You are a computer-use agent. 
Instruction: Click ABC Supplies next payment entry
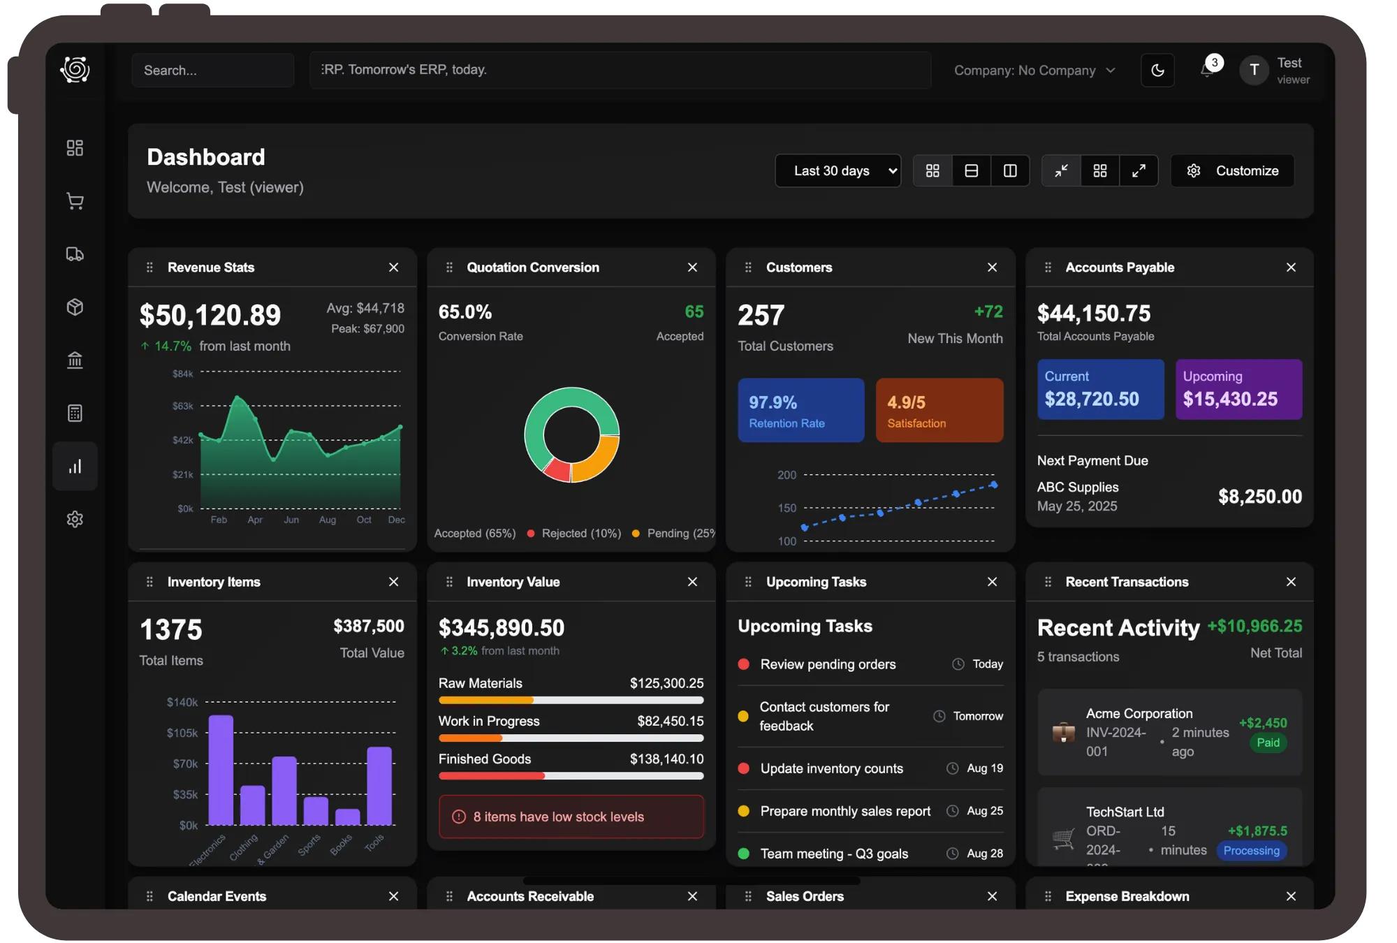(x=1170, y=497)
